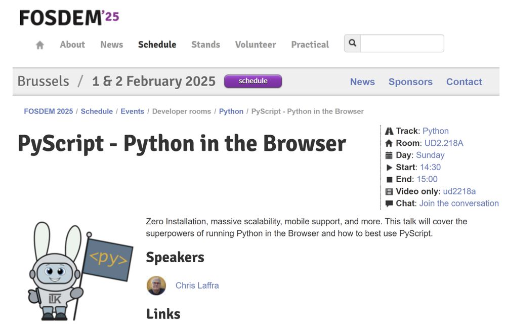506x325 pixels.
Task: Click the search magnifier icon
Action: point(352,43)
